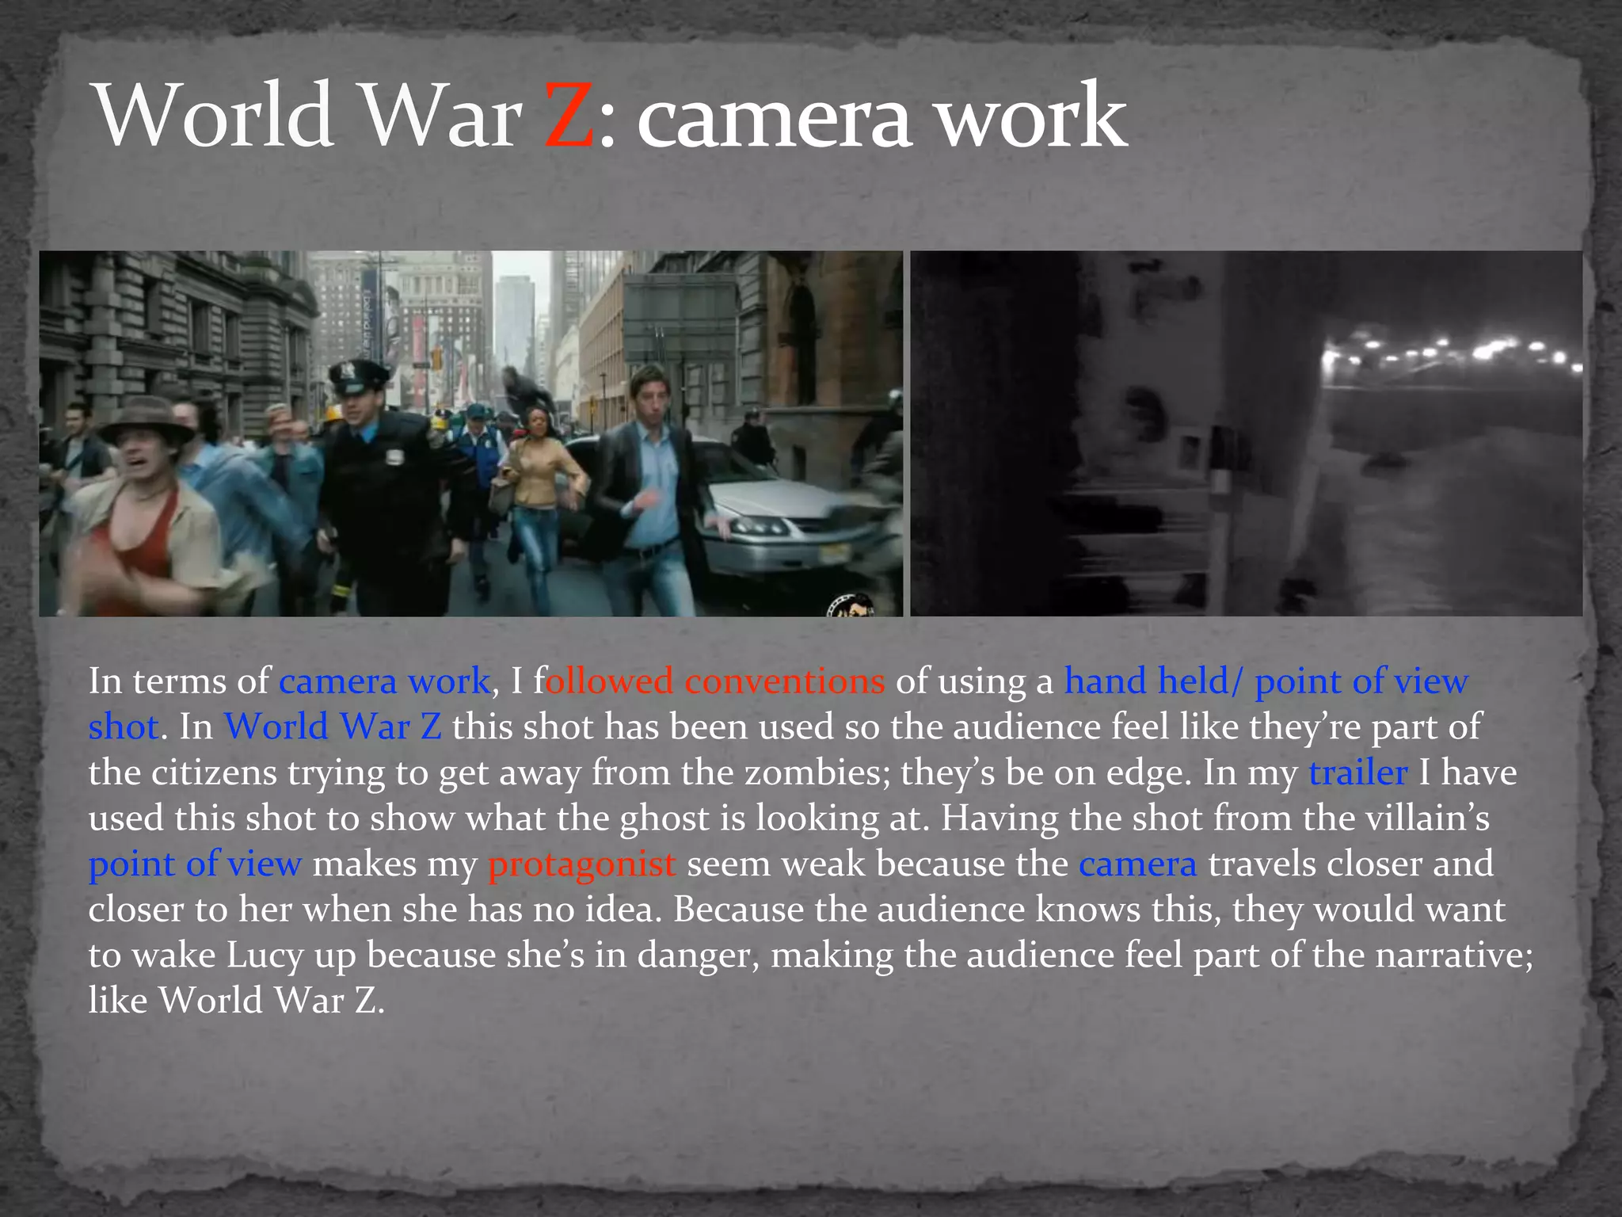The height and width of the screenshot is (1217, 1622).
Task: Click the red word 'protagonist'
Action: point(582,864)
